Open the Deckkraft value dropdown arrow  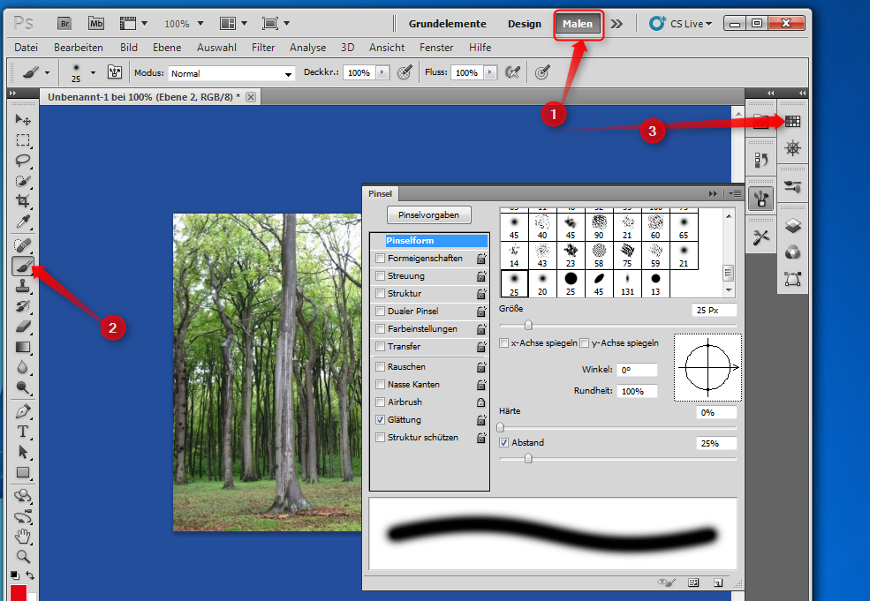coord(382,72)
